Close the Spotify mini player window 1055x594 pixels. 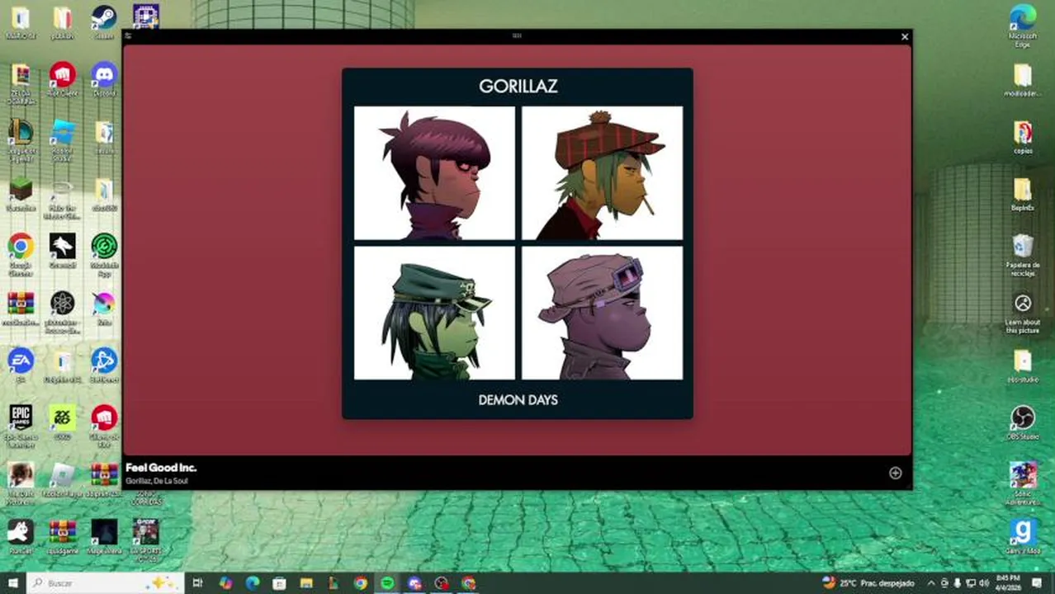[x=905, y=36]
